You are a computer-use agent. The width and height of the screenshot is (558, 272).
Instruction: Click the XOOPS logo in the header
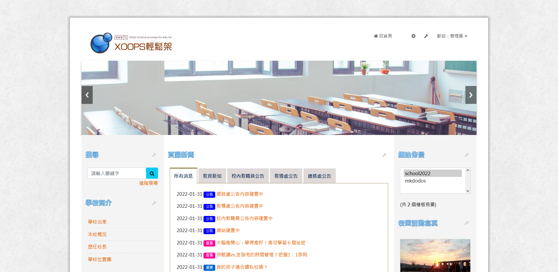click(131, 43)
